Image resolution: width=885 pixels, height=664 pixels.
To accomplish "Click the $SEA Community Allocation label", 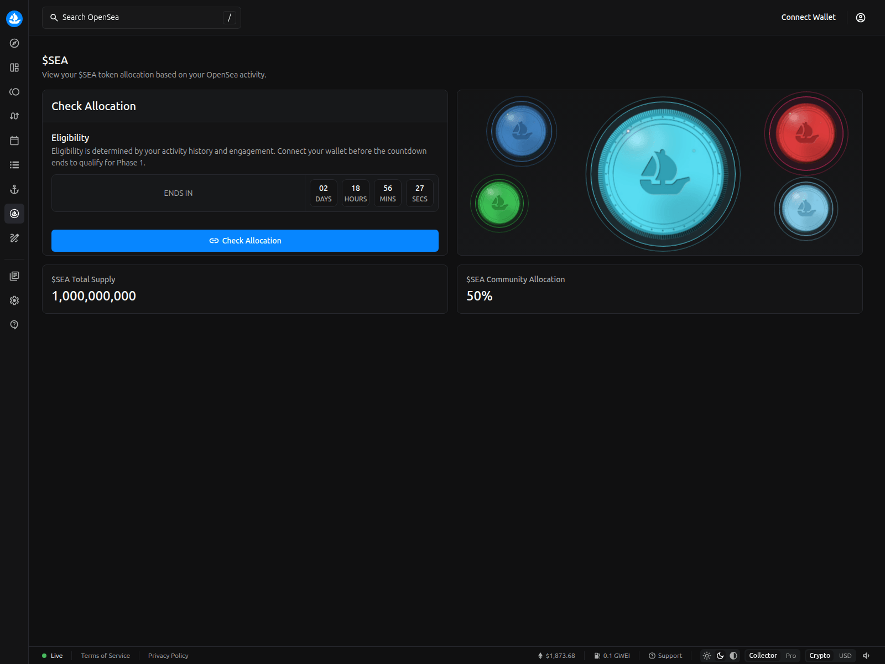I will [x=516, y=279].
